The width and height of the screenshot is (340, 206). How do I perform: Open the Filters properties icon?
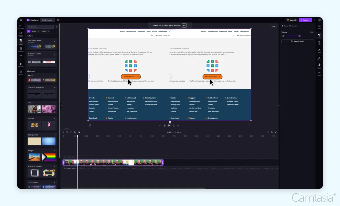point(319,51)
